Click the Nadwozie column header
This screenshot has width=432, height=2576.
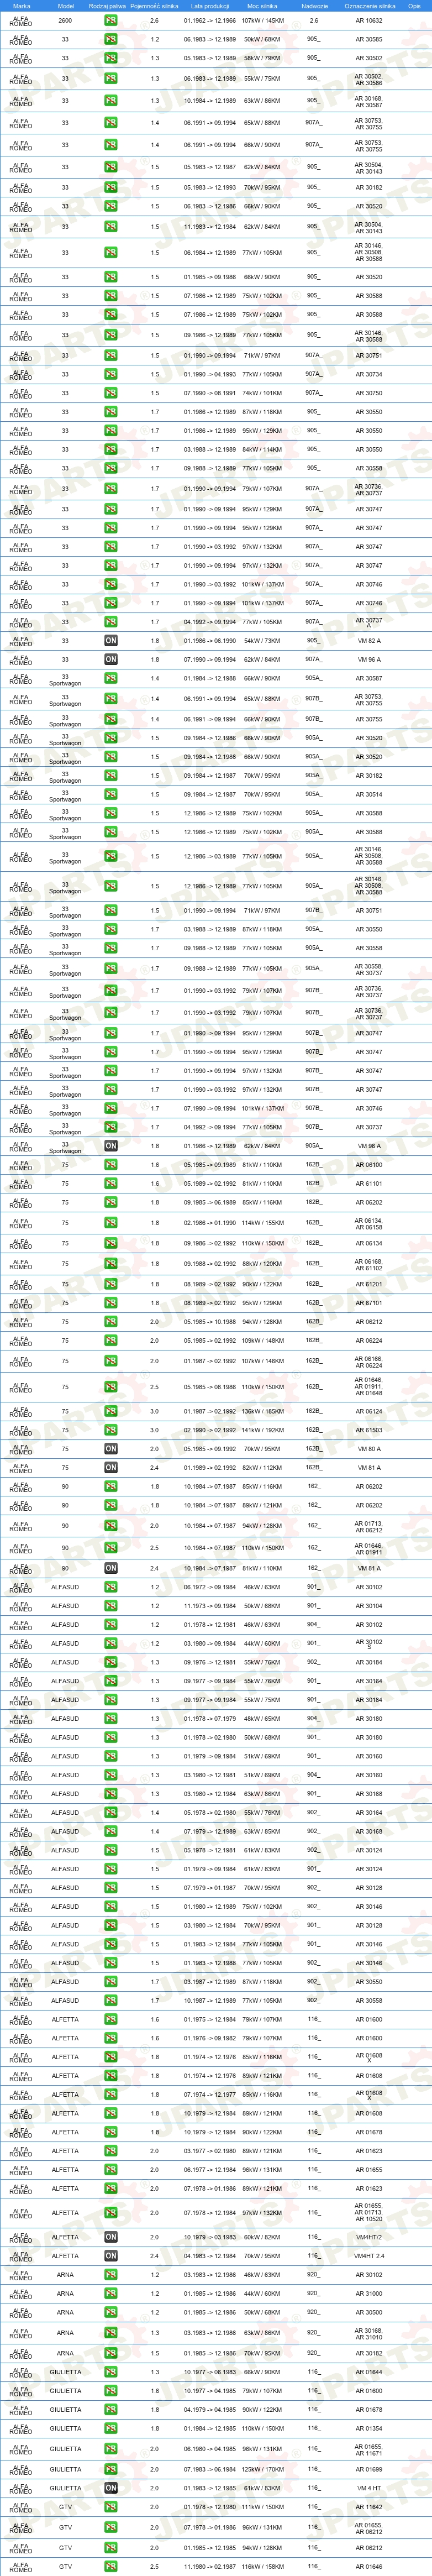(314, 6)
